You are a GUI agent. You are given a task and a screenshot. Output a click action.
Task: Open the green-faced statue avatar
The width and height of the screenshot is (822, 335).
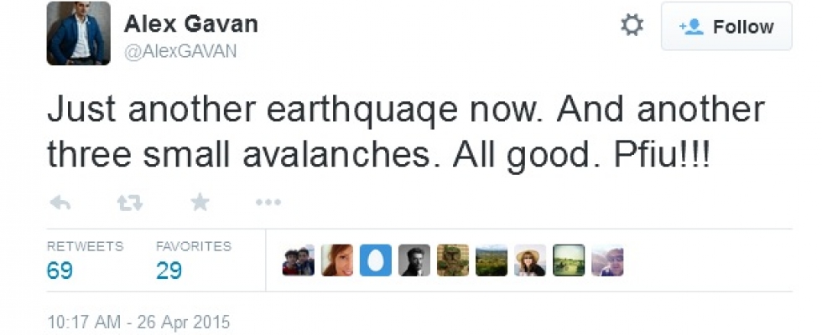click(453, 260)
